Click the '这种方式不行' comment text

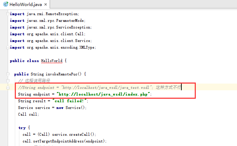(x=168, y=87)
